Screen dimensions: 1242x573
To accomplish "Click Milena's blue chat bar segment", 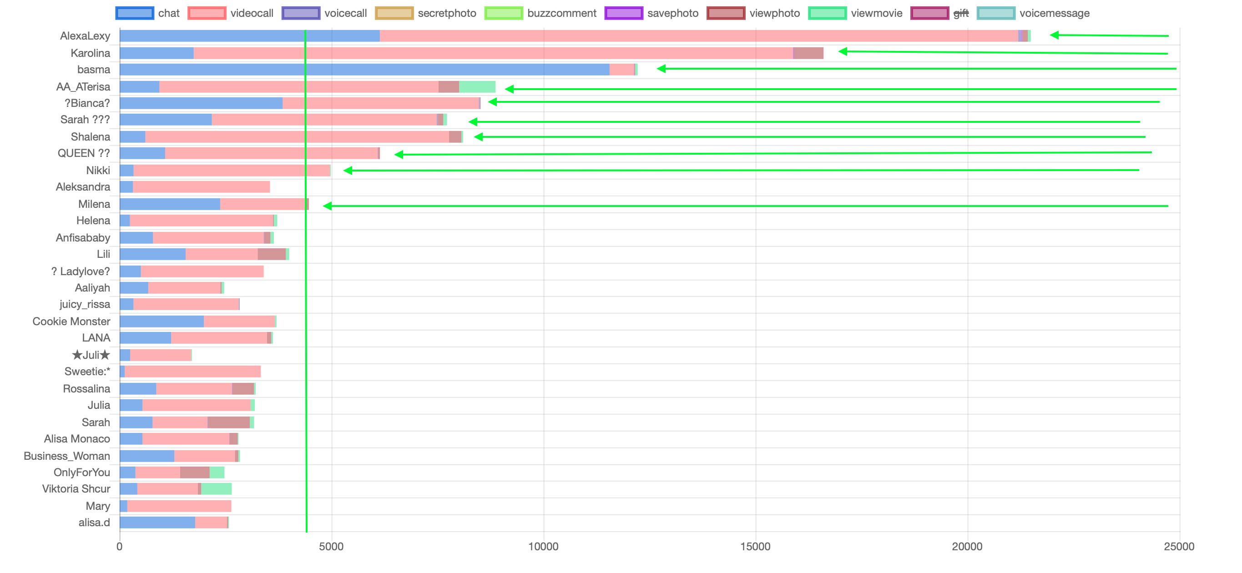I will [170, 204].
